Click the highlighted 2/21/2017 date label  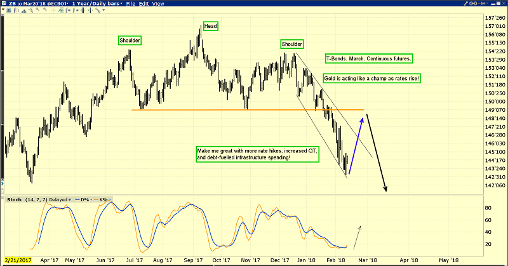pos(18,260)
